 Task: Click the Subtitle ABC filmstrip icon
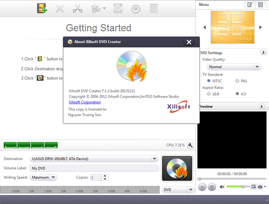coord(118,8)
